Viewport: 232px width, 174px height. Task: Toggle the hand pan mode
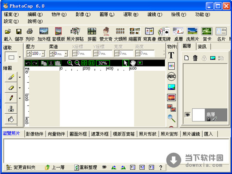point(133,63)
